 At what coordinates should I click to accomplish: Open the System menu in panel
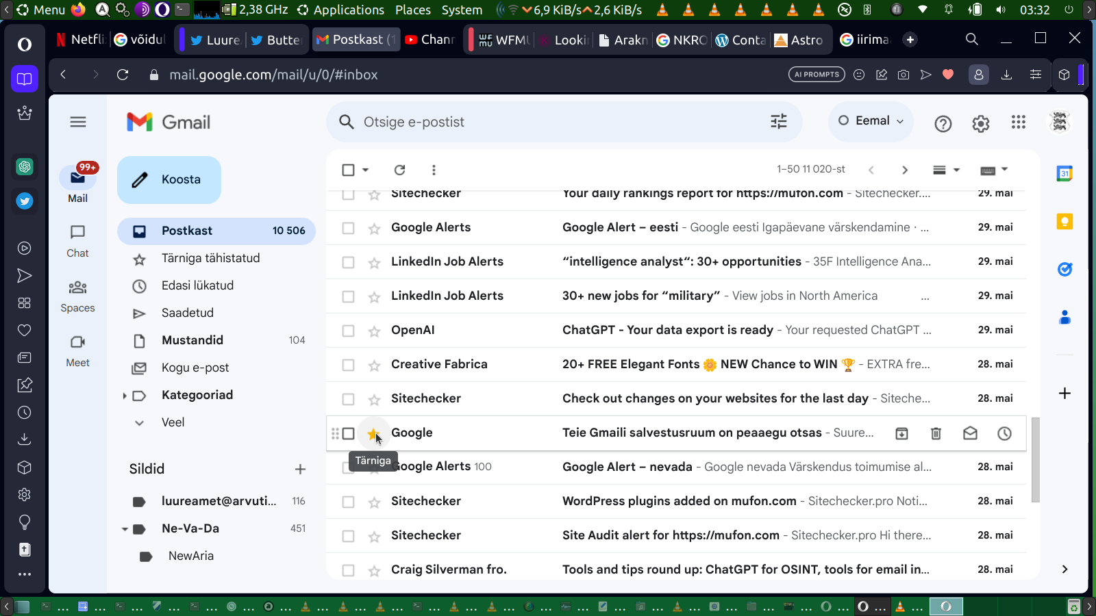[x=462, y=10]
